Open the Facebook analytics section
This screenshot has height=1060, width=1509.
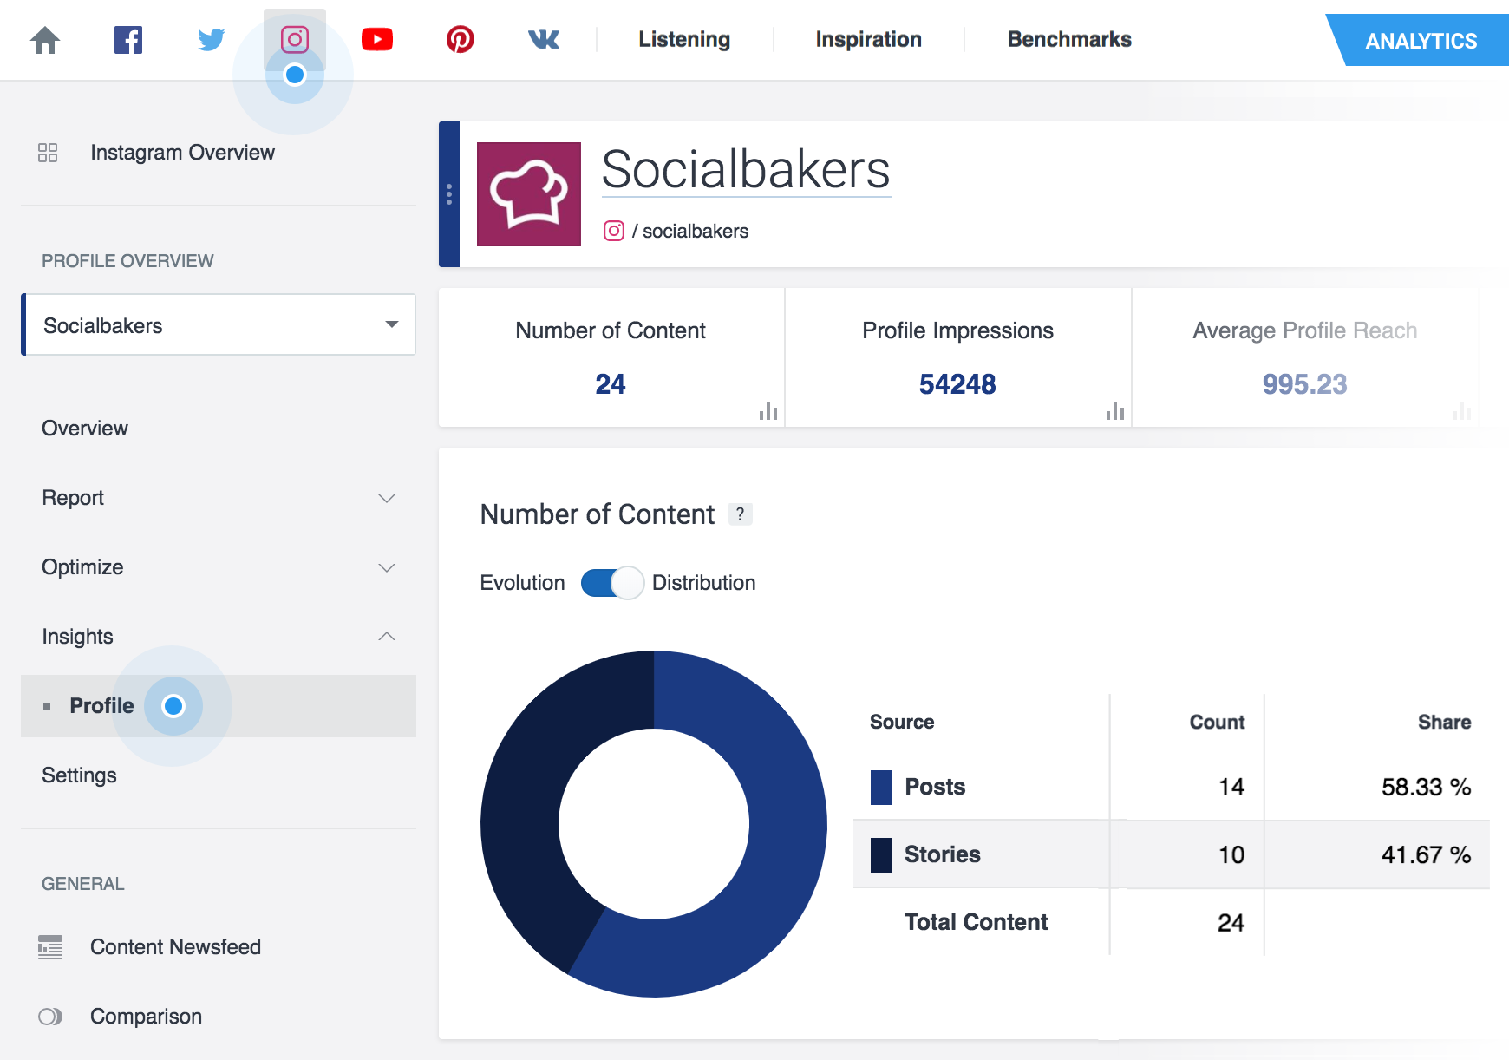click(128, 39)
